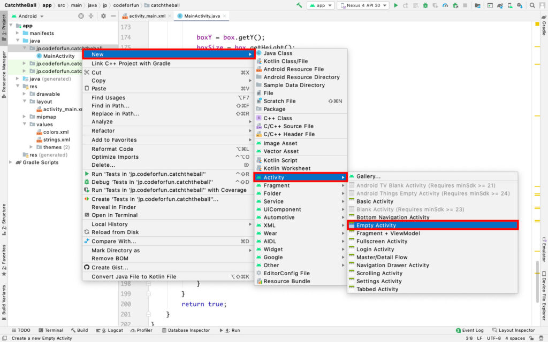
Task: Select Refactor in the context menu
Action: click(x=169, y=130)
